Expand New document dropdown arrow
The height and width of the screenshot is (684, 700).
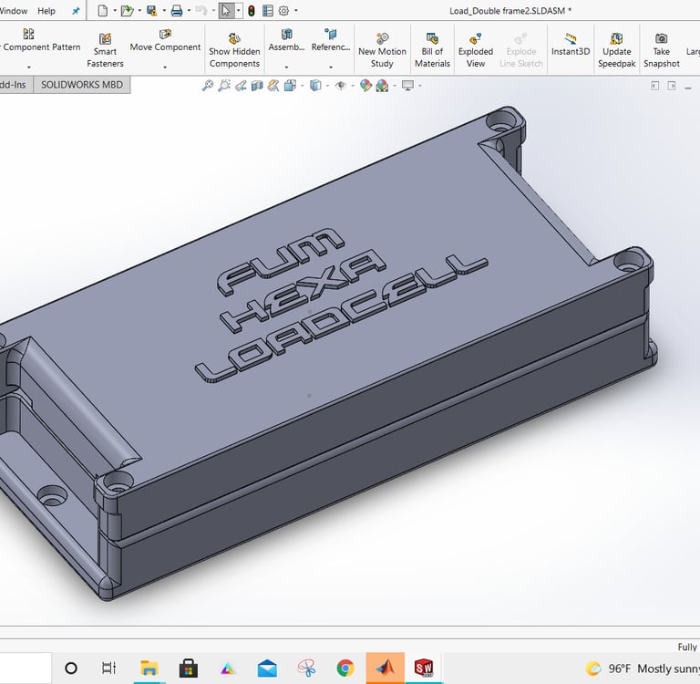[115, 11]
